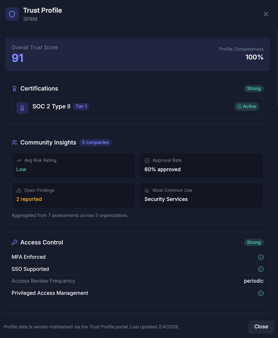Click the SOC 2 Type II certificate badge icon
Viewport: 278px width, 338px height.
pyautogui.click(x=22, y=108)
